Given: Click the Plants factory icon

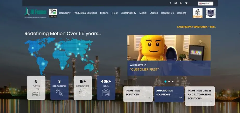Looking at the screenshot, I should (36, 93).
